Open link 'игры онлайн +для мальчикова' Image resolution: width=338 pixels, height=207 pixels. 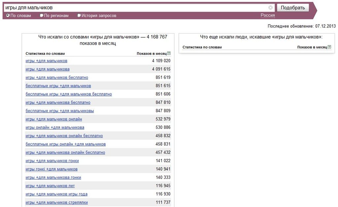pos(55,127)
